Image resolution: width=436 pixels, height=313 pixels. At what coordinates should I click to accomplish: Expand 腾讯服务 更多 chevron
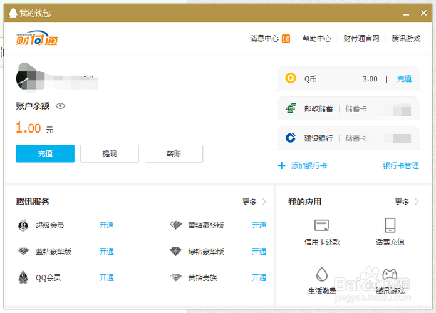264,202
